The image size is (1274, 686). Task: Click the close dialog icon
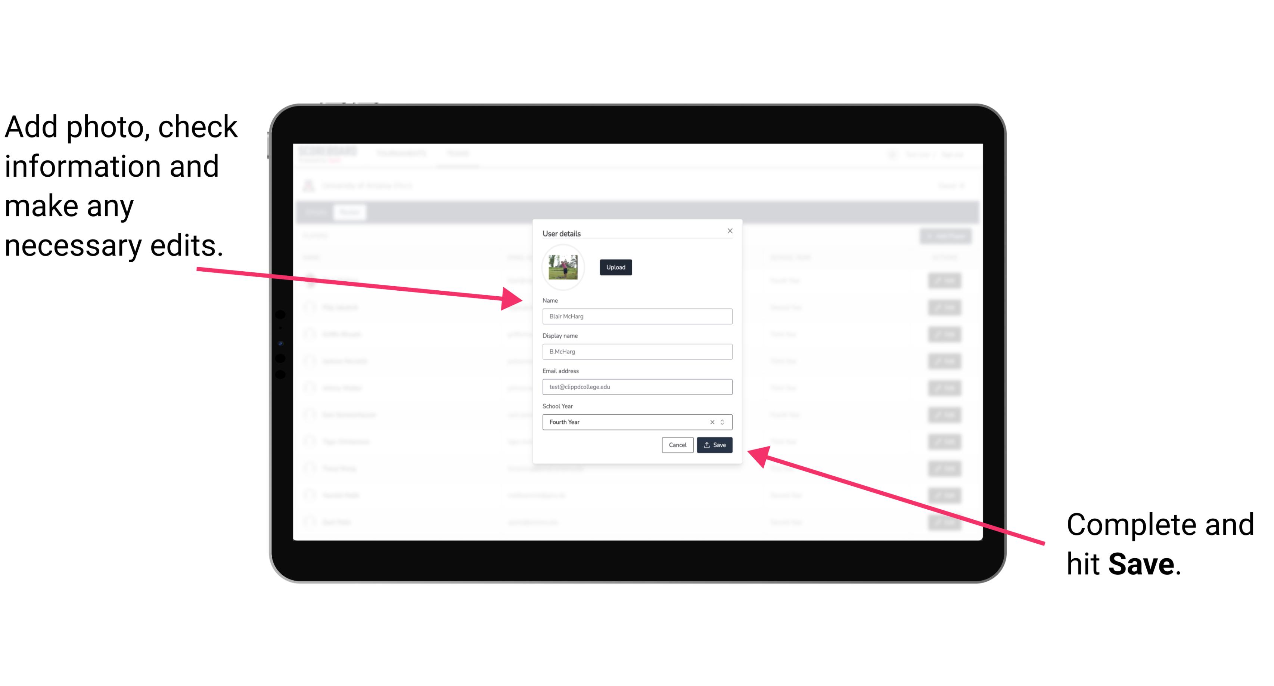pos(730,231)
